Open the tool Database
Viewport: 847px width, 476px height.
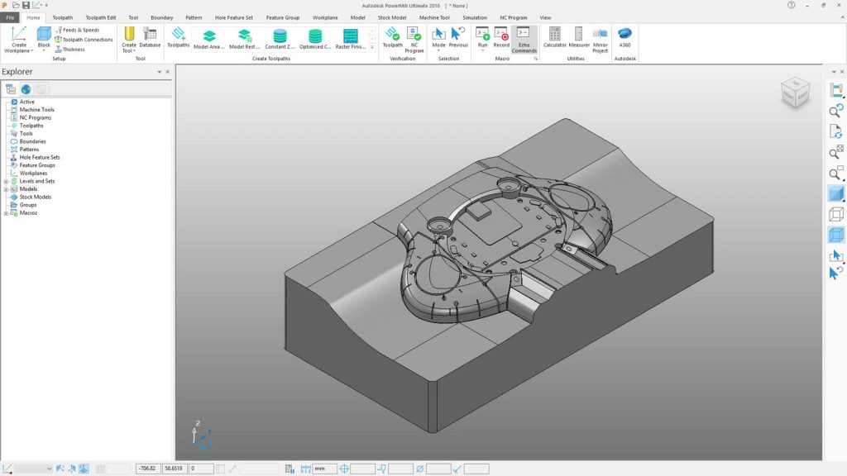pos(150,38)
